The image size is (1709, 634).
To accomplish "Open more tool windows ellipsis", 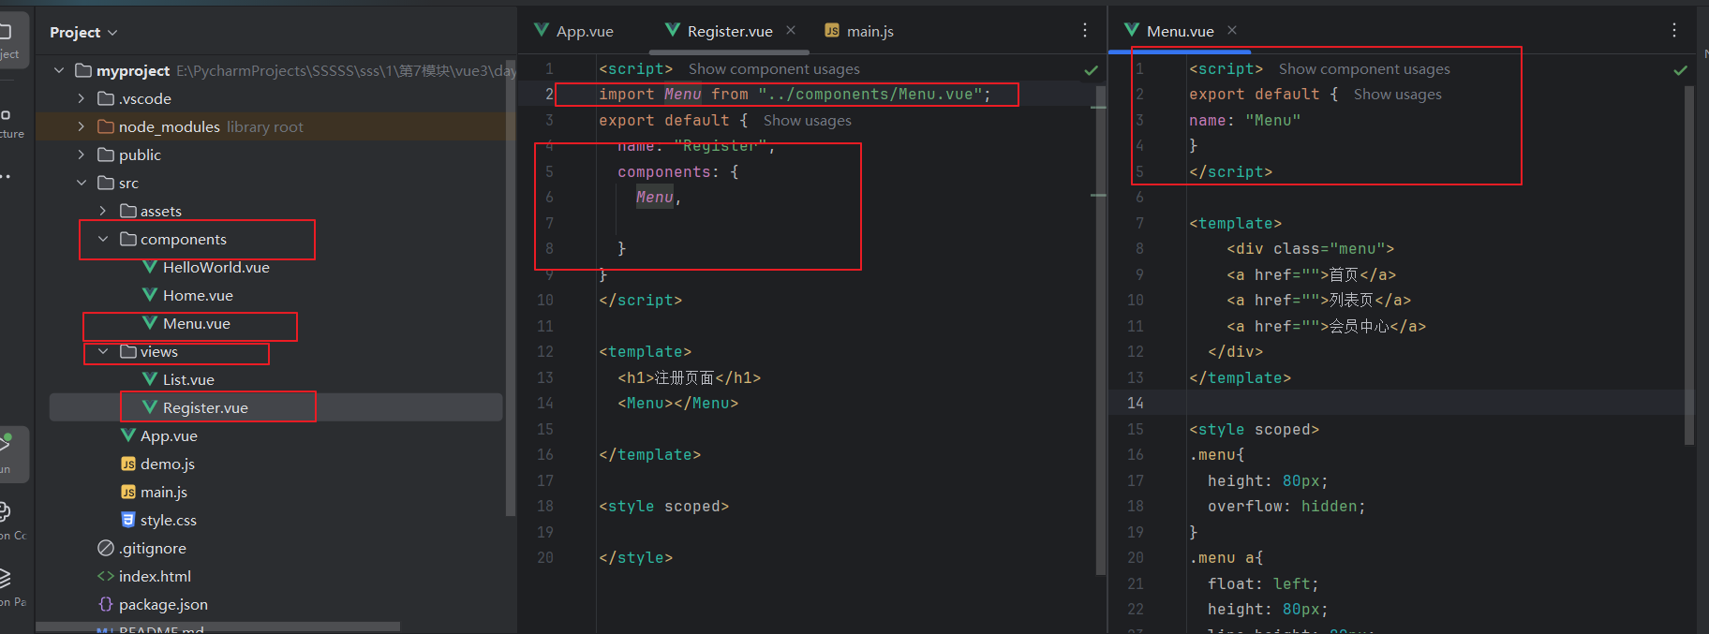I will 7,176.
